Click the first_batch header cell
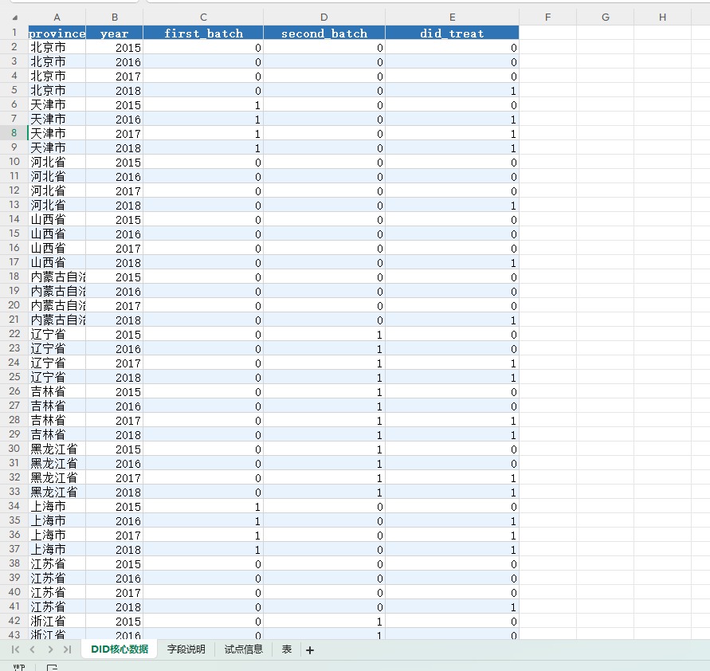Viewport: 710px width, 671px height. coord(203,33)
